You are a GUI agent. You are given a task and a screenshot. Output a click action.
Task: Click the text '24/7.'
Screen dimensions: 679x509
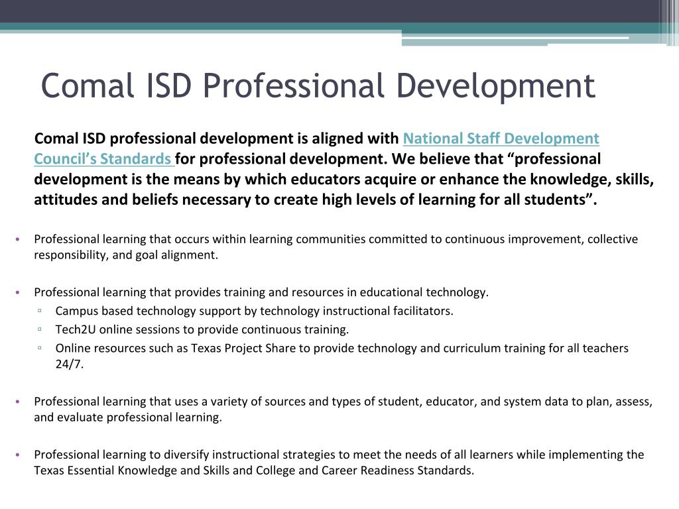coord(69,364)
